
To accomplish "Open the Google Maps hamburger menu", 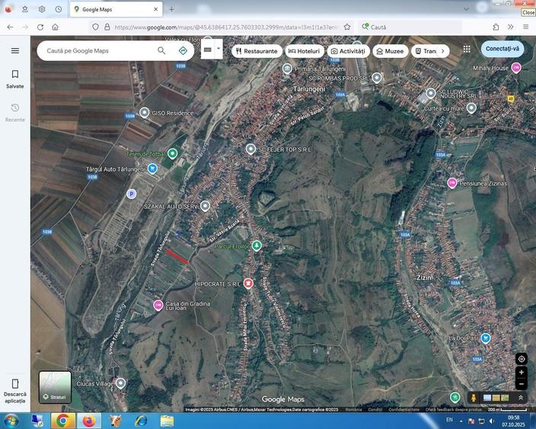I will point(14,50).
